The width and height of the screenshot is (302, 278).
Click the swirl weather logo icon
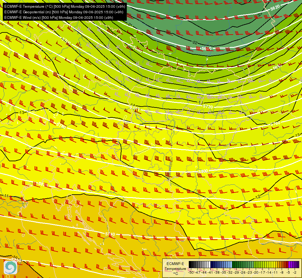[x=10, y=267]
